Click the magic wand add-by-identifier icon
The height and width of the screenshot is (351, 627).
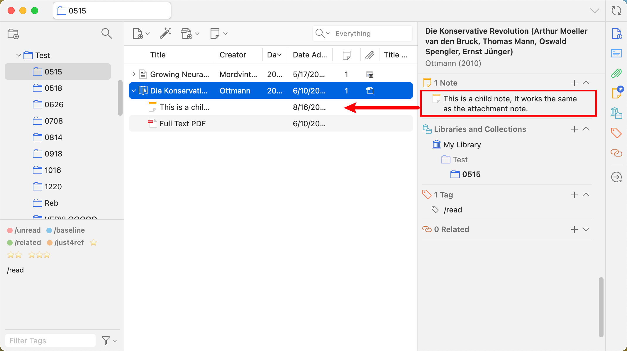[165, 33]
